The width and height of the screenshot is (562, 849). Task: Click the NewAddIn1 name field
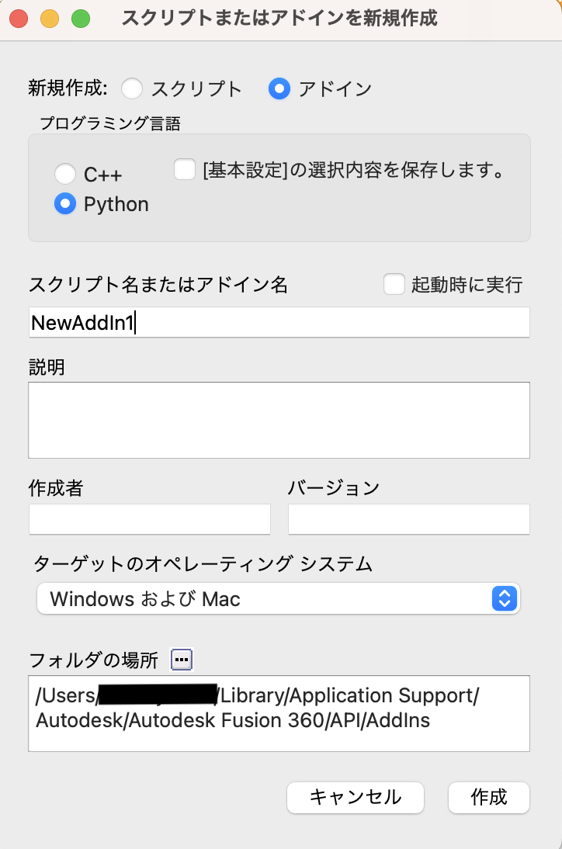click(279, 322)
